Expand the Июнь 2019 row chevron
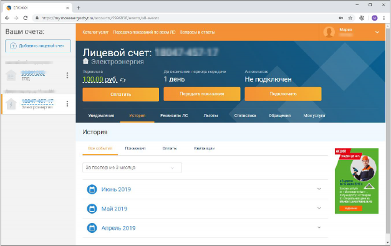Image resolution: width=391 pixels, height=246 pixels. pyautogui.click(x=319, y=189)
